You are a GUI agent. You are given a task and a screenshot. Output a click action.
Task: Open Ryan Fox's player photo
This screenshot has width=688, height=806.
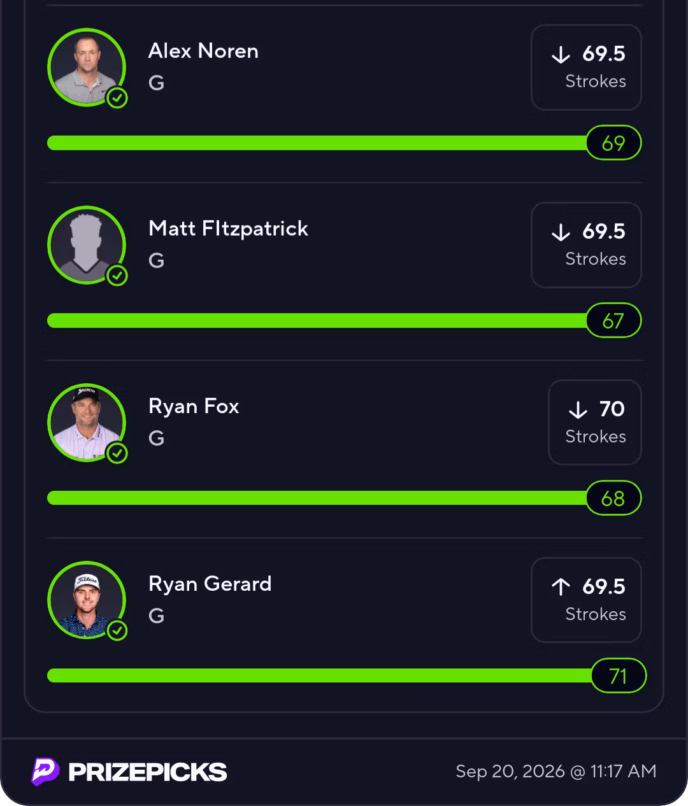click(x=87, y=423)
